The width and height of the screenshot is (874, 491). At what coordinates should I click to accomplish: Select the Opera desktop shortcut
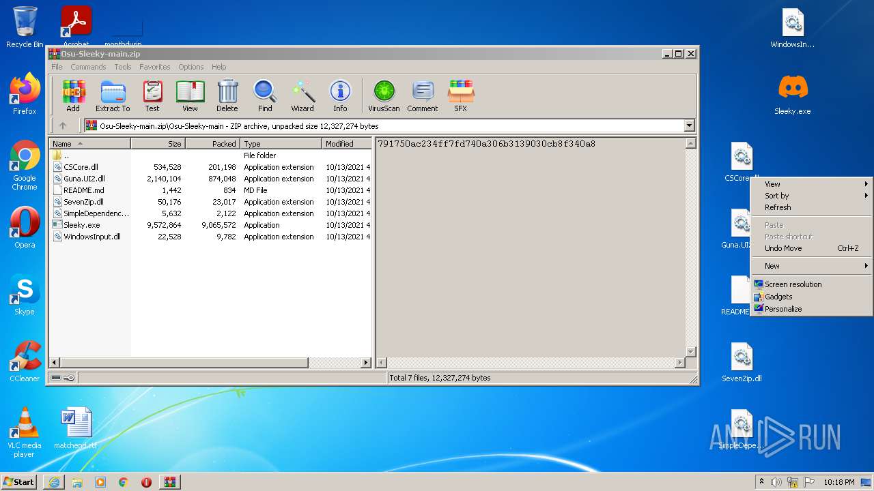click(x=25, y=228)
